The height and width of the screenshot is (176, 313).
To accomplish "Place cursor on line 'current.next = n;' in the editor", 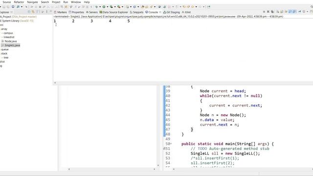I will point(220,125).
